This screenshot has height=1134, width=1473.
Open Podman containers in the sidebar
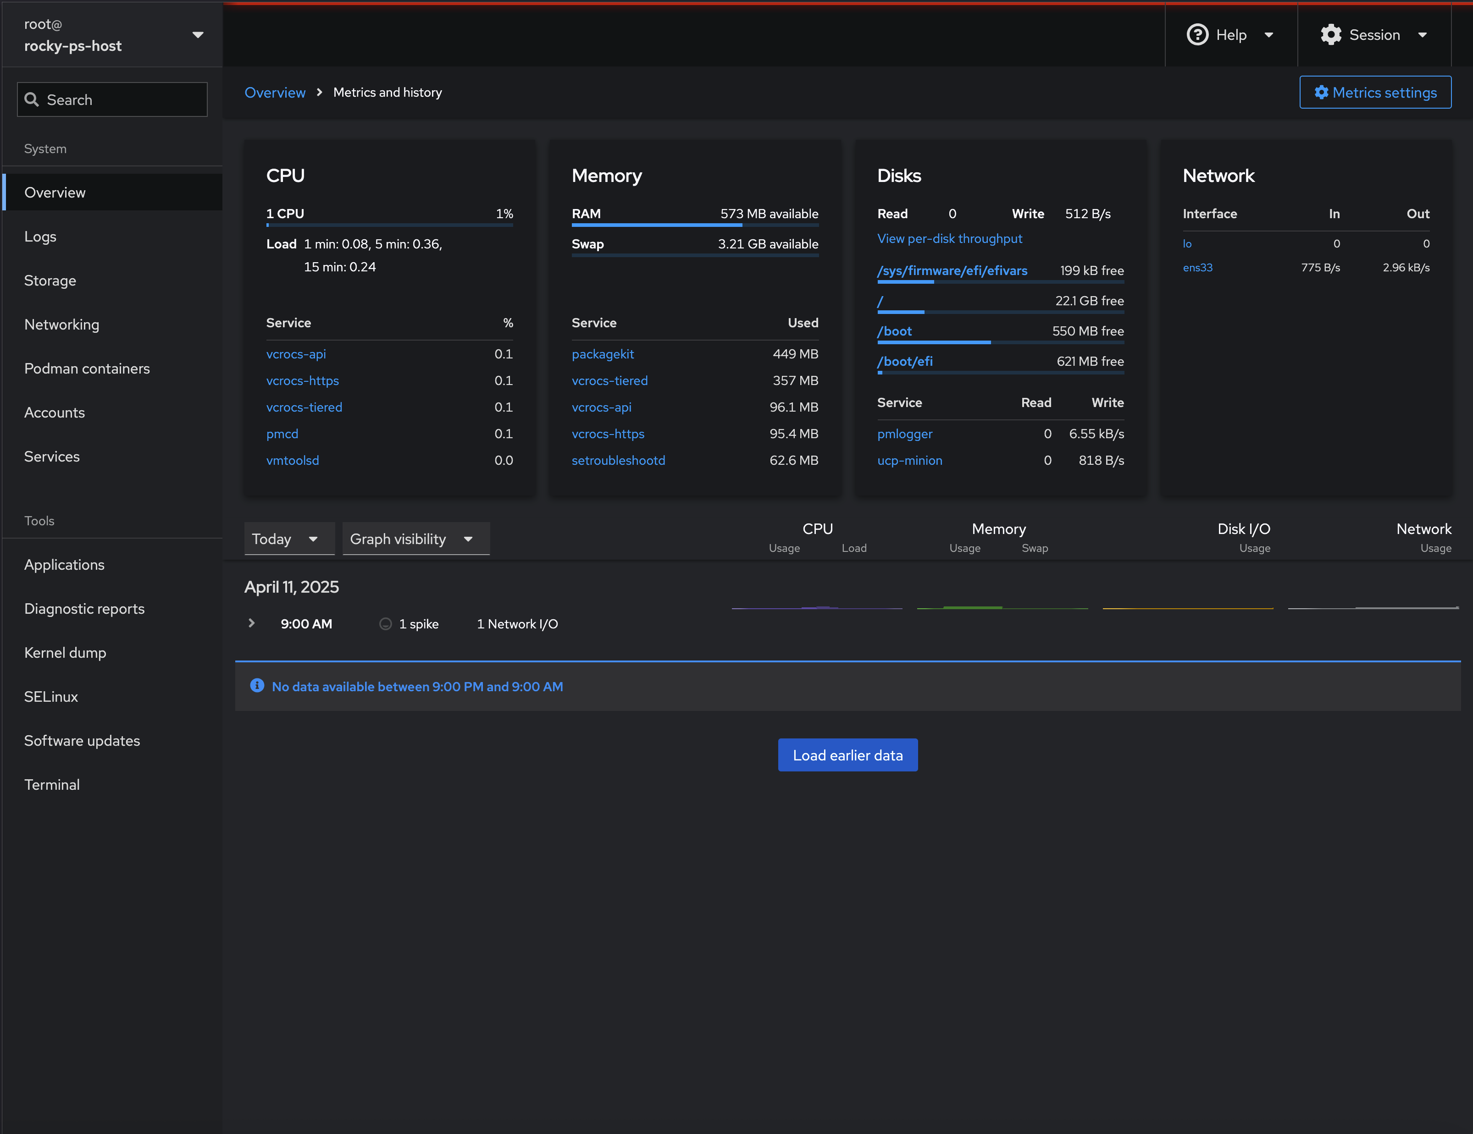(x=87, y=369)
